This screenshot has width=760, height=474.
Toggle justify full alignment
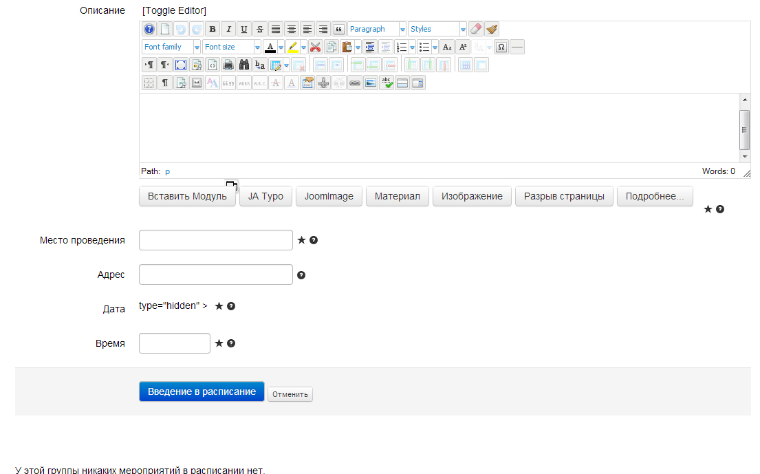pos(276,29)
